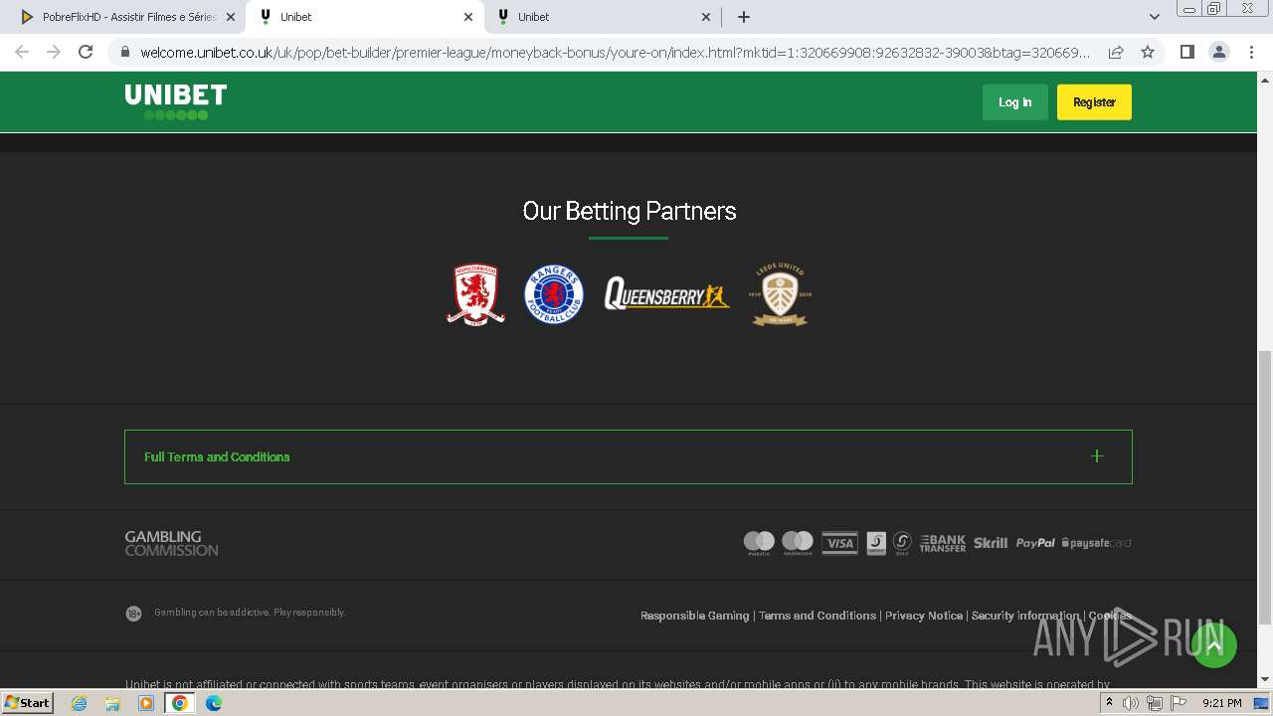
Task: Click the page vertical scrollbar thumb
Action: pos(1265,487)
